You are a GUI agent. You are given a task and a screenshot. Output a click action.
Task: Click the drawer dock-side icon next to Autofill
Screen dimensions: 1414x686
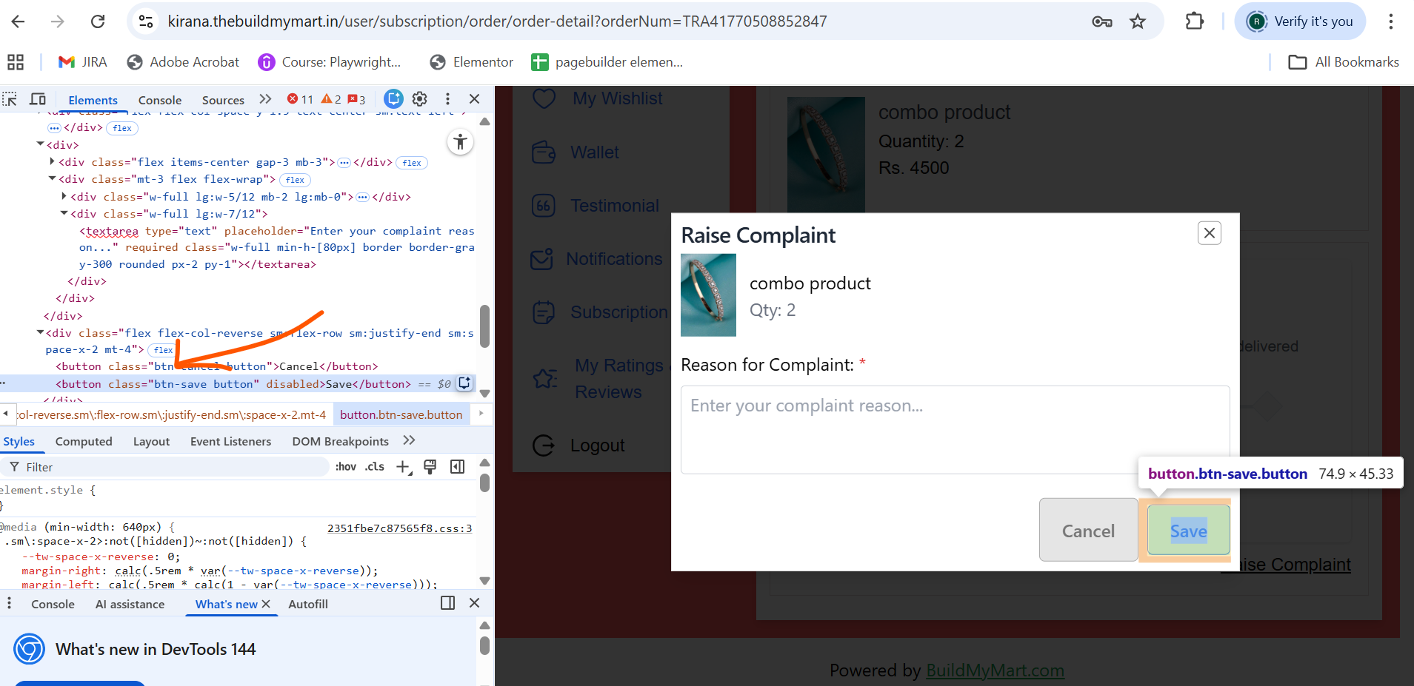click(447, 603)
